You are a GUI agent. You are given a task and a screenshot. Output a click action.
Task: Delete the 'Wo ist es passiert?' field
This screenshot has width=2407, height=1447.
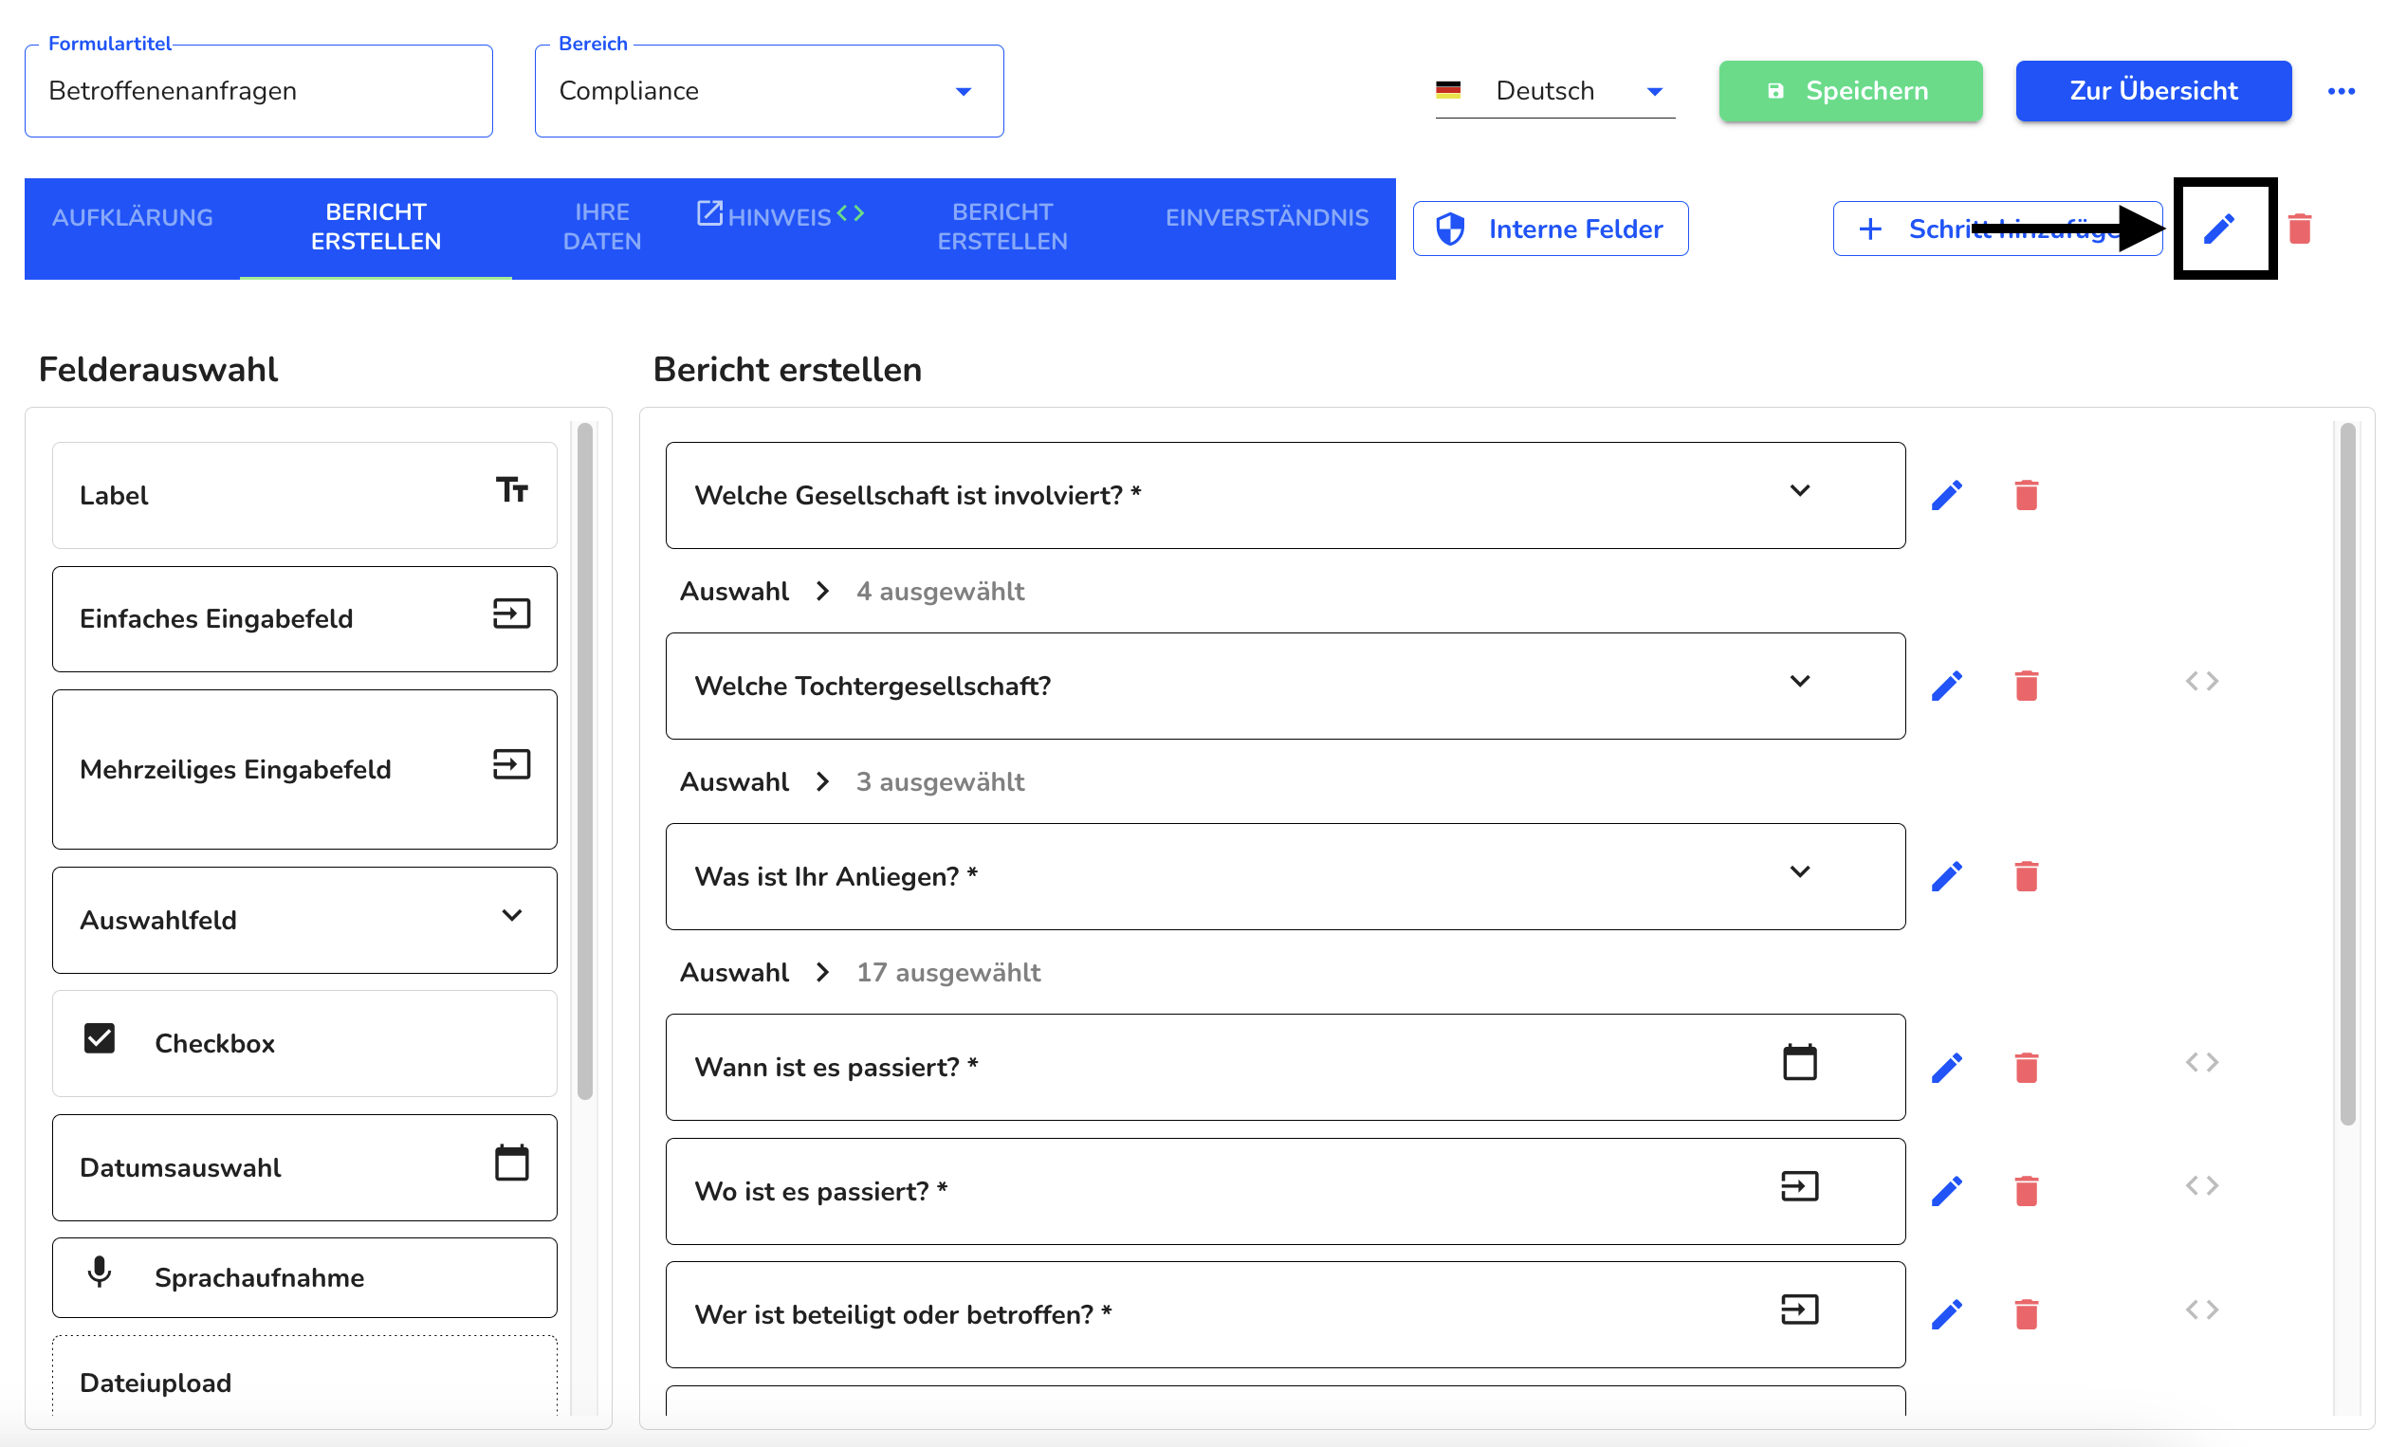(2026, 1191)
